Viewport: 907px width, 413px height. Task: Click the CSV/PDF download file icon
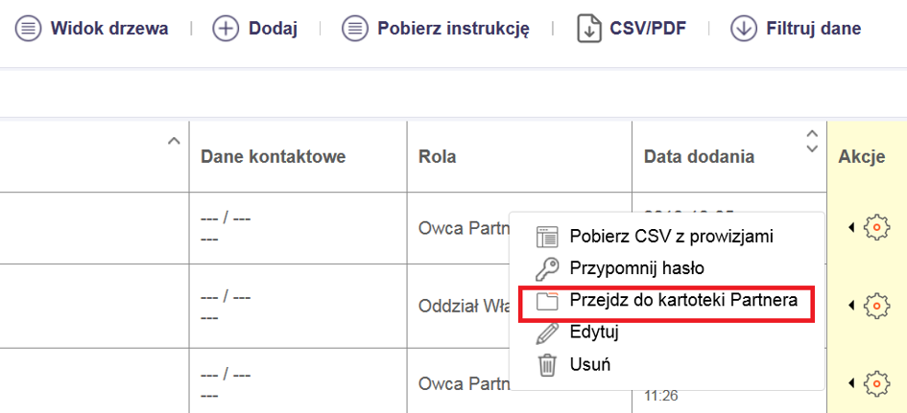coord(588,29)
